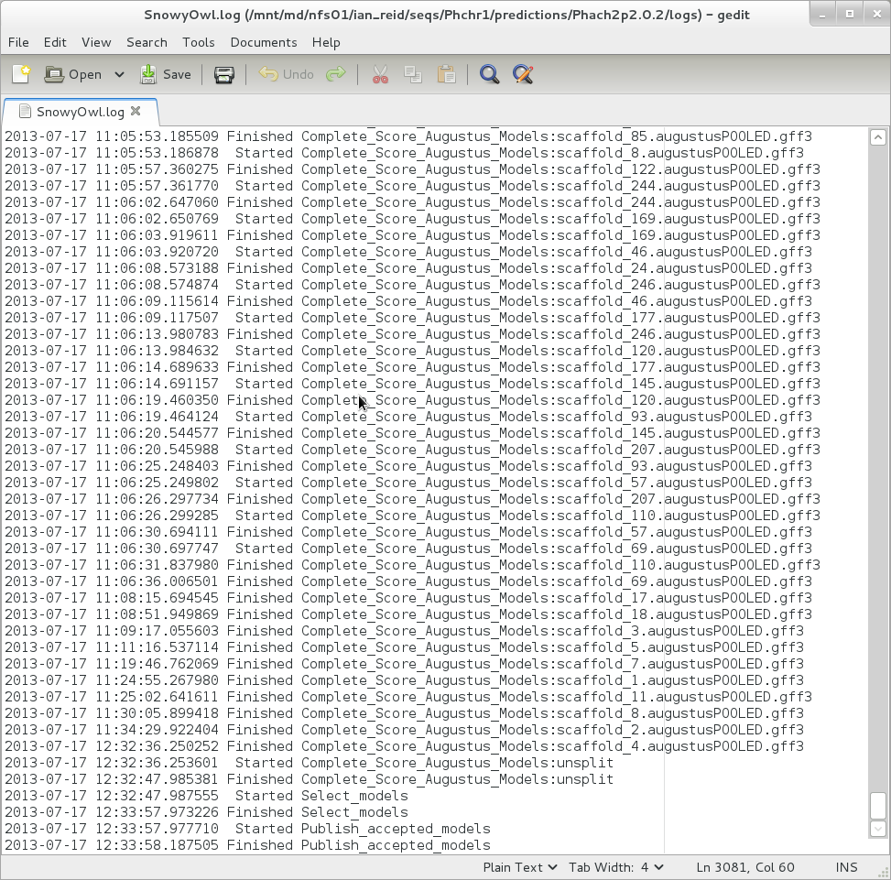Click the scrollbar down arrow

(877, 828)
